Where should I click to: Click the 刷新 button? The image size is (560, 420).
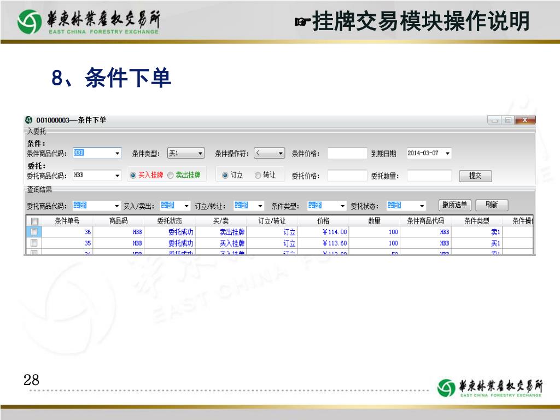pyautogui.click(x=491, y=205)
